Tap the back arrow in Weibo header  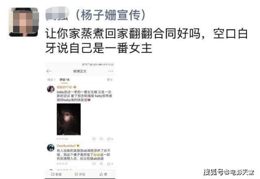49,71
